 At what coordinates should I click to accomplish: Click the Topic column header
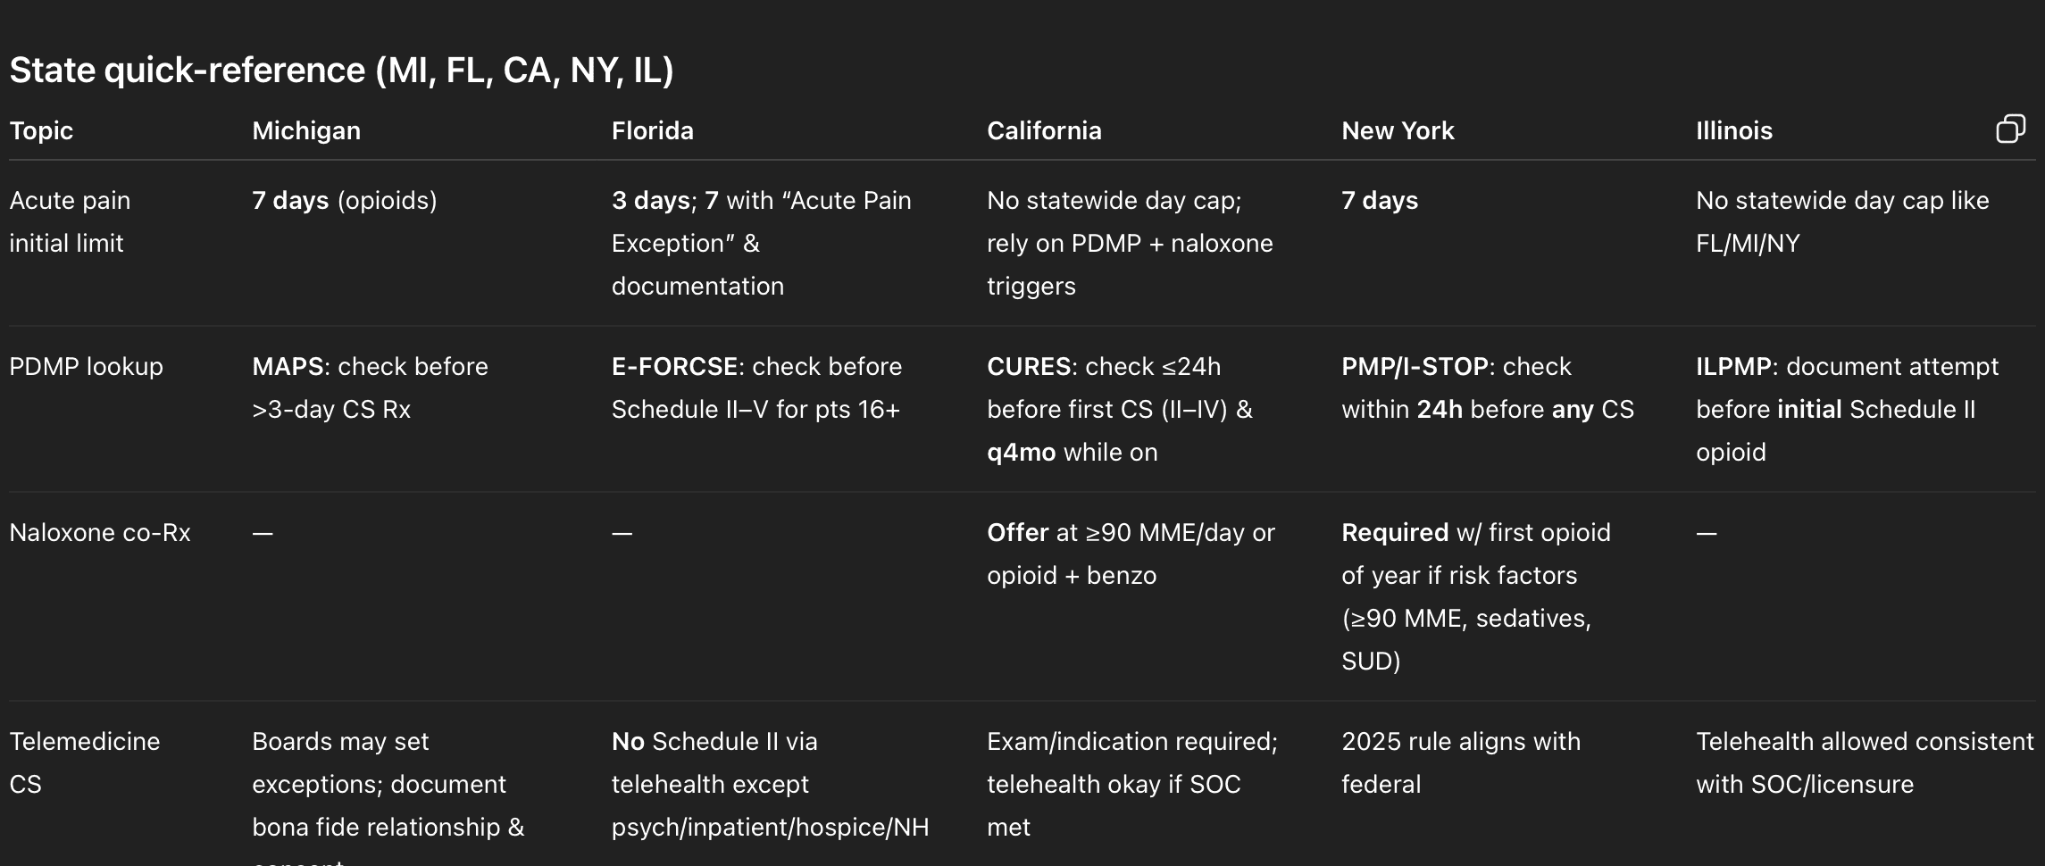click(x=41, y=130)
